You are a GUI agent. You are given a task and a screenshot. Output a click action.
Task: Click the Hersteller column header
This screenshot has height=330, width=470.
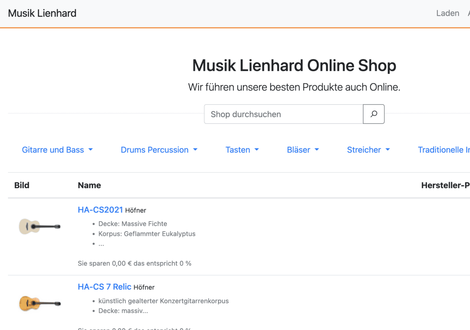pyautogui.click(x=445, y=185)
